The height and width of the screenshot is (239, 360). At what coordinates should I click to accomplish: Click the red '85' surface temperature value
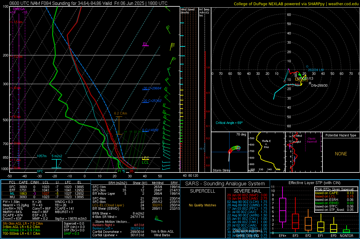(131, 171)
